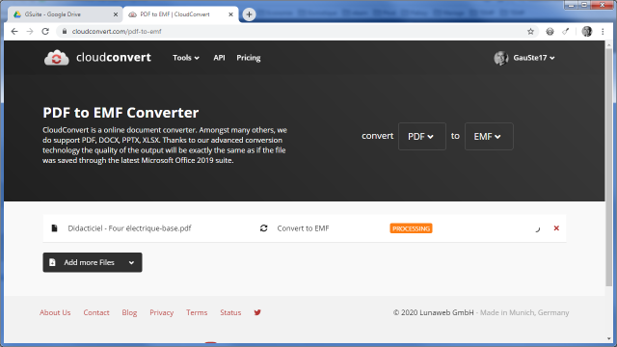Open a new browser tab with plus button
This screenshot has width=617, height=347.
(x=249, y=14)
